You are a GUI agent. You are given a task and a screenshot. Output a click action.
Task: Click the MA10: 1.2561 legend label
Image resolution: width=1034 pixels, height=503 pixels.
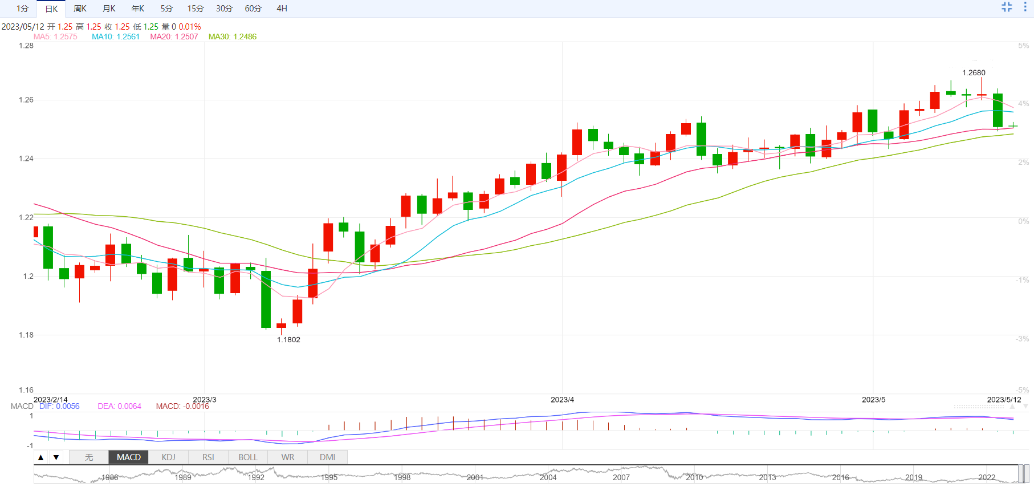(116, 36)
